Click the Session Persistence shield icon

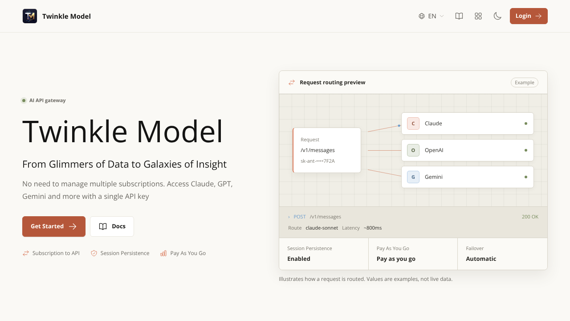(94, 253)
